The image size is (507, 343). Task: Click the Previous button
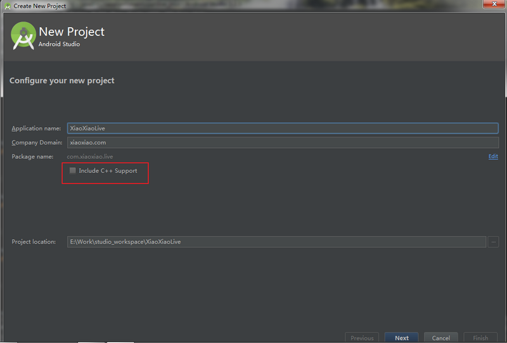[x=362, y=337]
